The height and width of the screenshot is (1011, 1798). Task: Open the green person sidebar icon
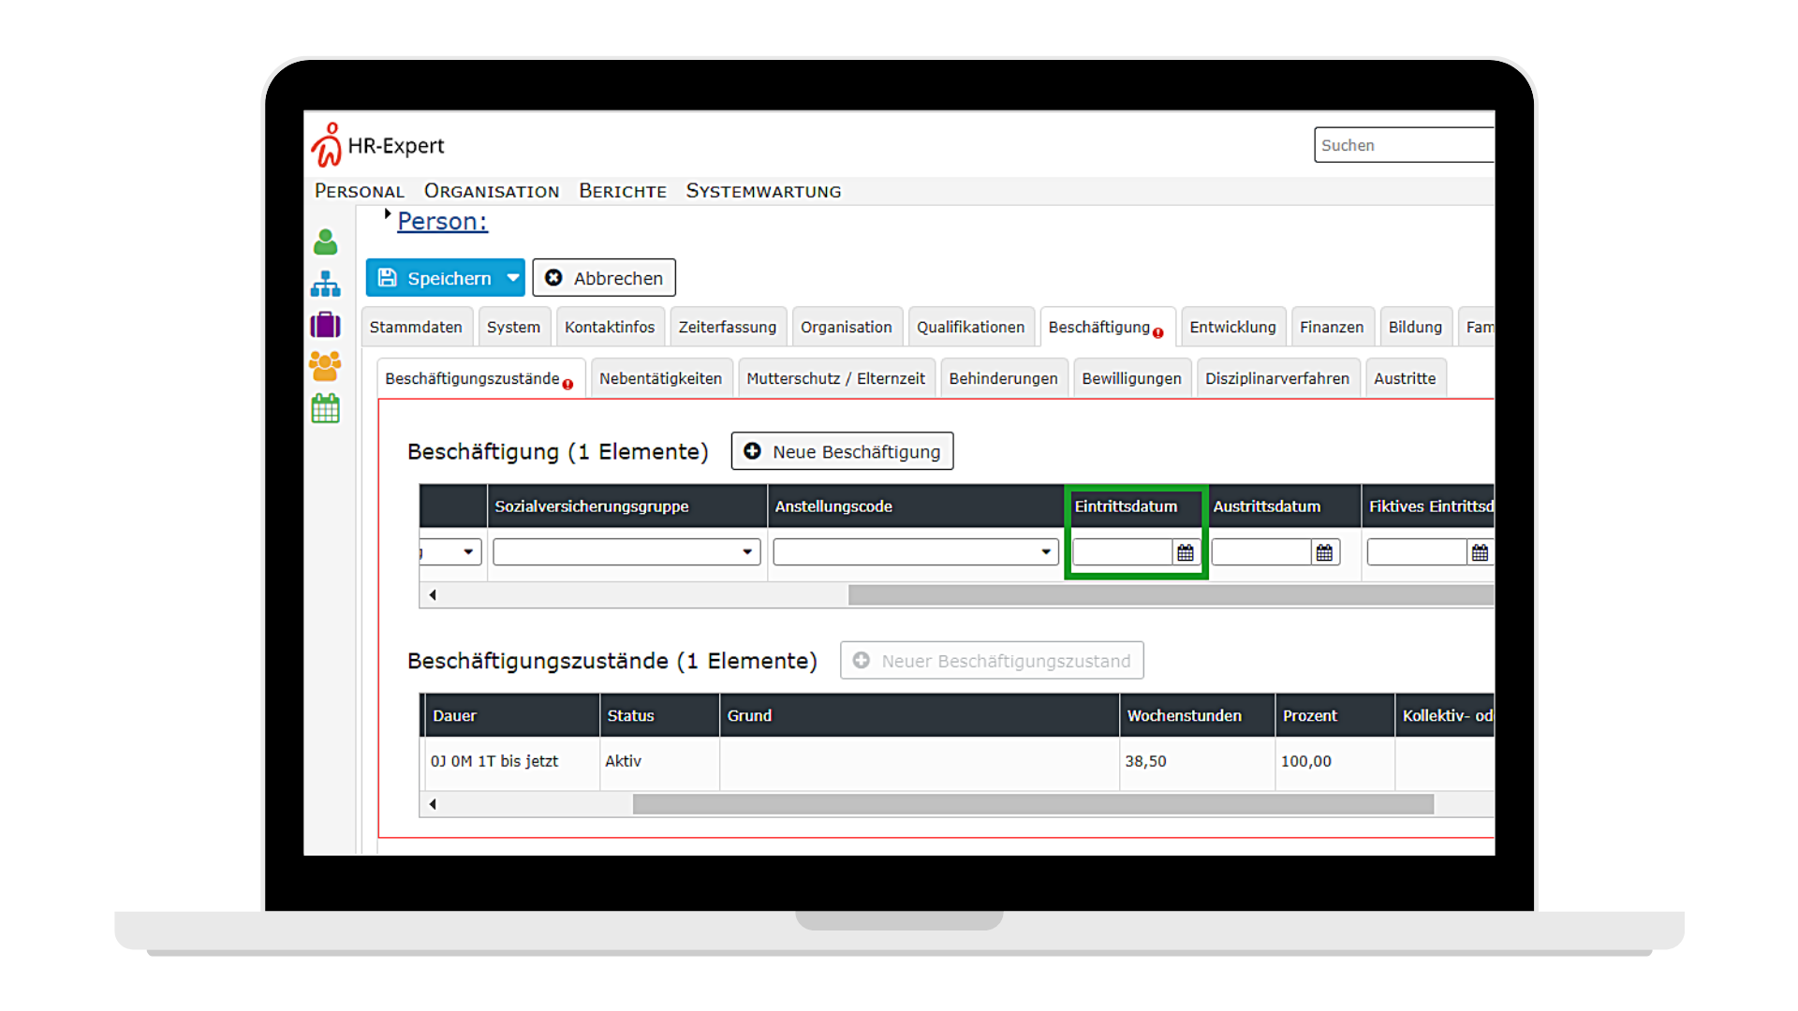point(326,242)
